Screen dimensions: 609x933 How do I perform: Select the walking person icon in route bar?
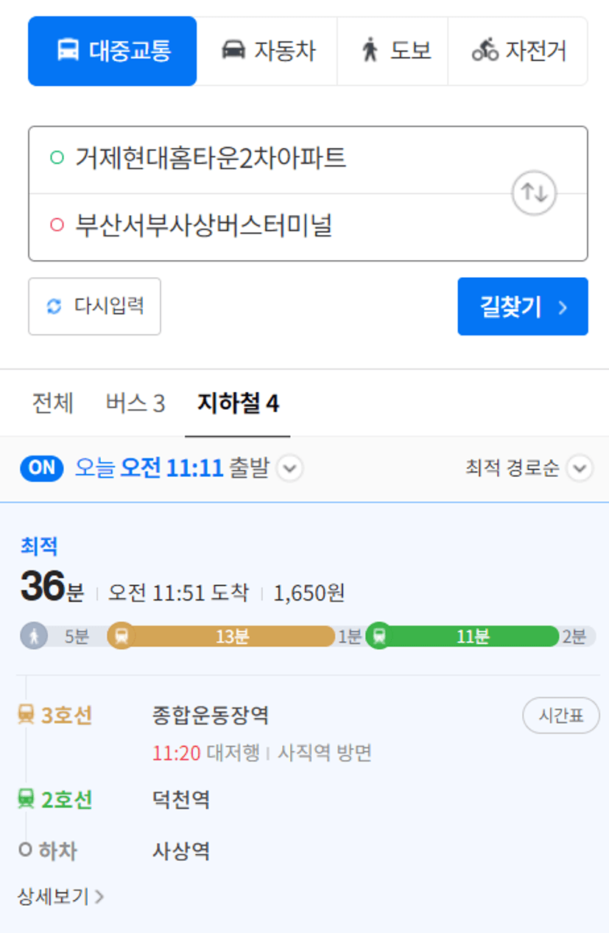(x=34, y=635)
